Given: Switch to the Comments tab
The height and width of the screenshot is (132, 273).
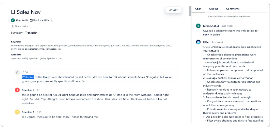Looking at the screenshot, I should click(x=233, y=9).
